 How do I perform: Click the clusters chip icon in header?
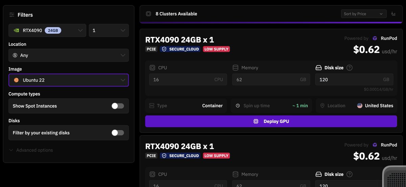tap(148, 14)
